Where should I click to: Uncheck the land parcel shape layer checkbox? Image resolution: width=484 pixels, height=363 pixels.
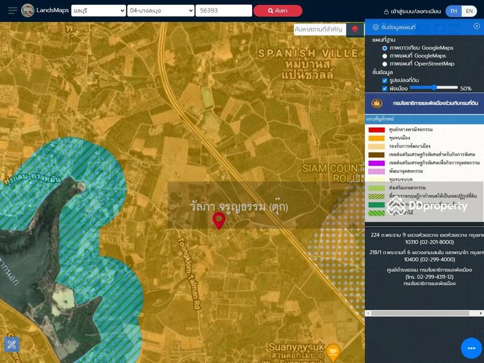(x=385, y=80)
